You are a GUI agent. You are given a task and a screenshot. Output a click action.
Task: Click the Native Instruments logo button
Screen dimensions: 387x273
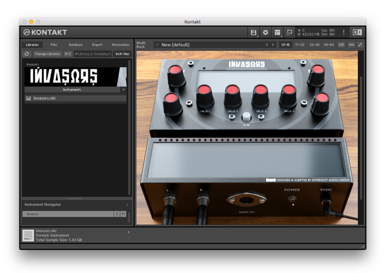click(x=357, y=32)
